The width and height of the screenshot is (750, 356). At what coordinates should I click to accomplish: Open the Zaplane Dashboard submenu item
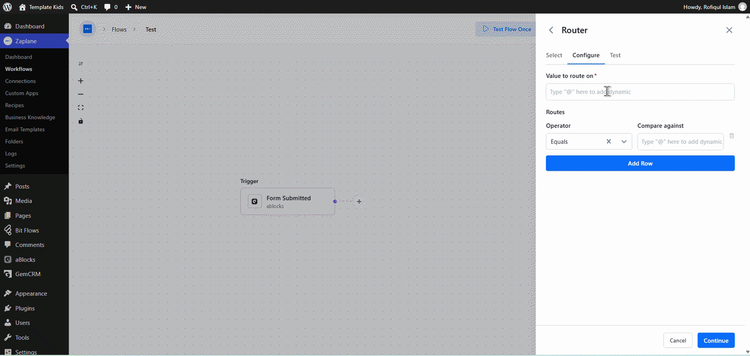[x=19, y=57]
